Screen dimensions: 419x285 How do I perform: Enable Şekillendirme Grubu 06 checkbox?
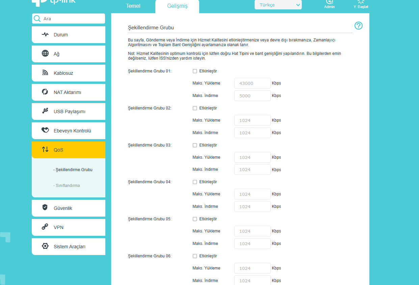tap(195, 256)
